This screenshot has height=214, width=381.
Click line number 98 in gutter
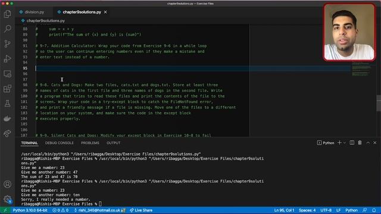point(25,85)
